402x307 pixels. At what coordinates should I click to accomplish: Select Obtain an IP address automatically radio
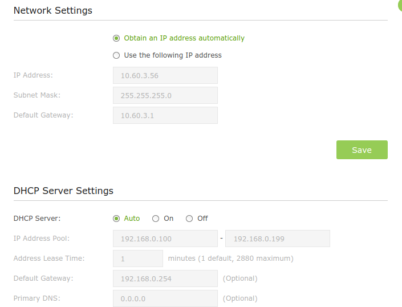tap(116, 38)
